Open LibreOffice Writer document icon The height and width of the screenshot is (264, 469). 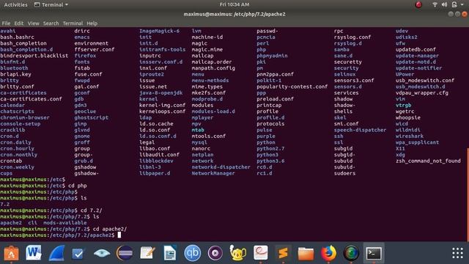click(x=170, y=253)
